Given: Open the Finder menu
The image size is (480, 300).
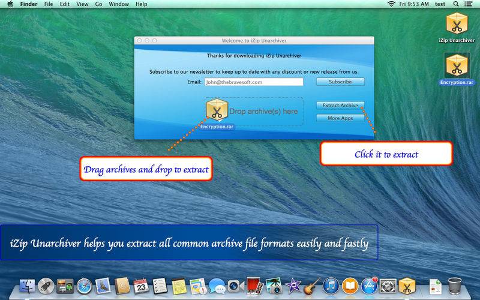Looking at the screenshot, I should [28, 4].
